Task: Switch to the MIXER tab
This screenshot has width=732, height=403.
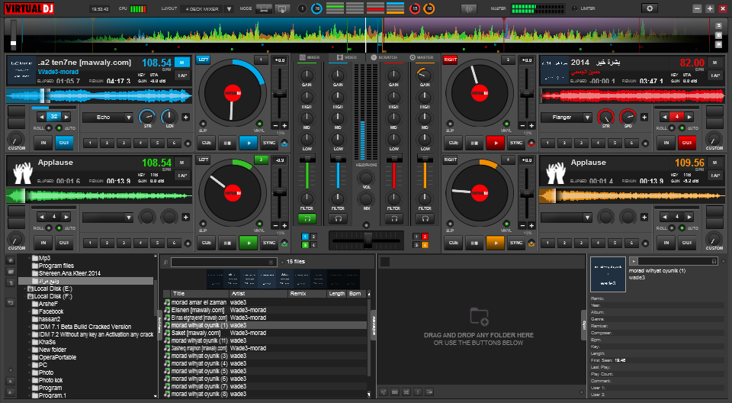Action: pyautogui.click(x=310, y=57)
